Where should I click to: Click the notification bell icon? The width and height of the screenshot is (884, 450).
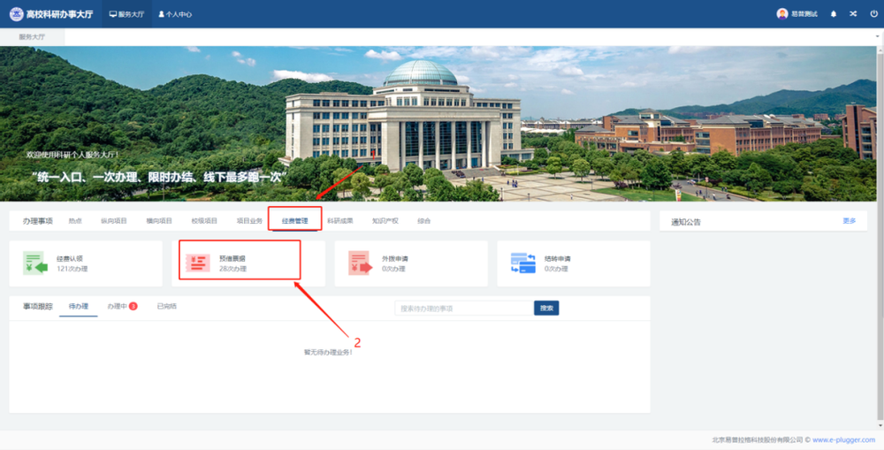tap(833, 14)
